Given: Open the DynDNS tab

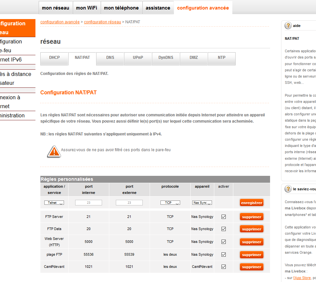Looking at the screenshot, I should tap(166, 58).
